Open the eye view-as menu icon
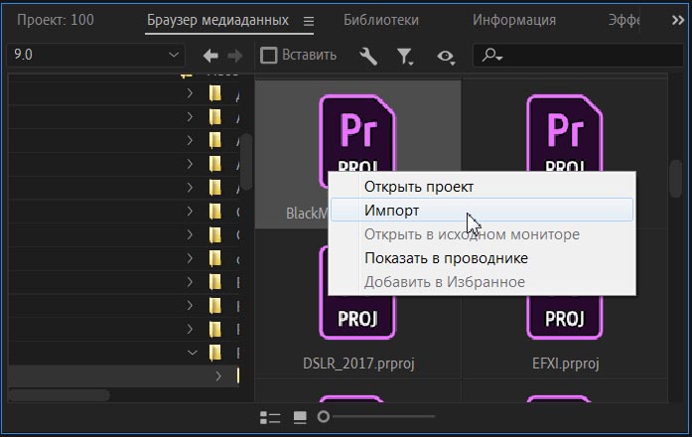Image resolution: width=692 pixels, height=437 pixels. 446,57
